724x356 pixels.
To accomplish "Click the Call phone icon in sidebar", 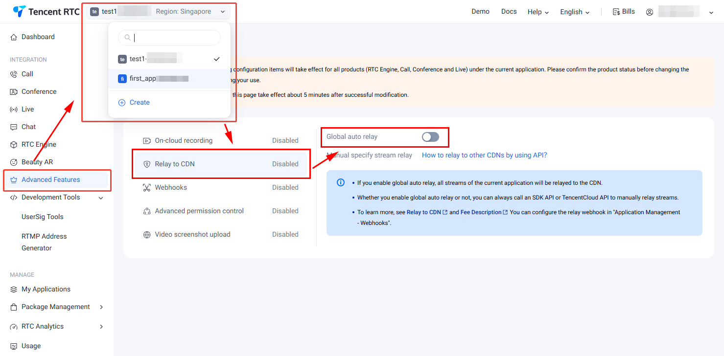I will click(x=14, y=74).
